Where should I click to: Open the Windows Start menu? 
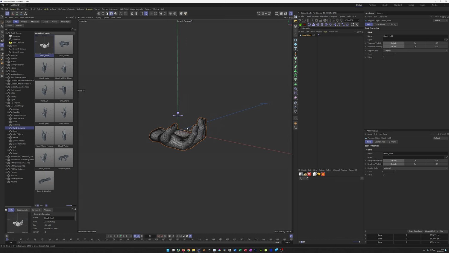pyautogui.click(x=168, y=250)
